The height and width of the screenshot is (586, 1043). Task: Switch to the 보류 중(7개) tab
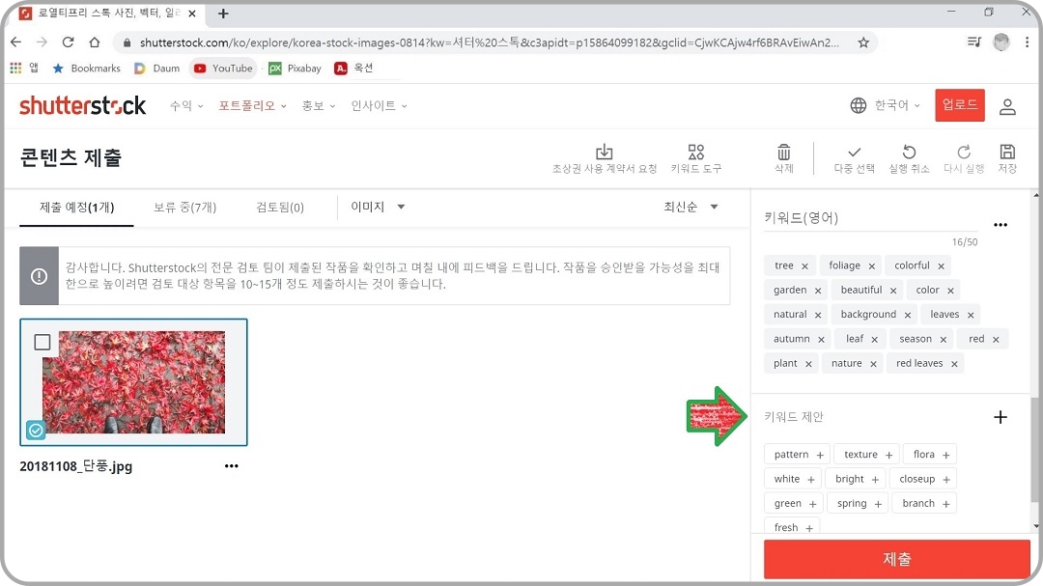coord(184,208)
